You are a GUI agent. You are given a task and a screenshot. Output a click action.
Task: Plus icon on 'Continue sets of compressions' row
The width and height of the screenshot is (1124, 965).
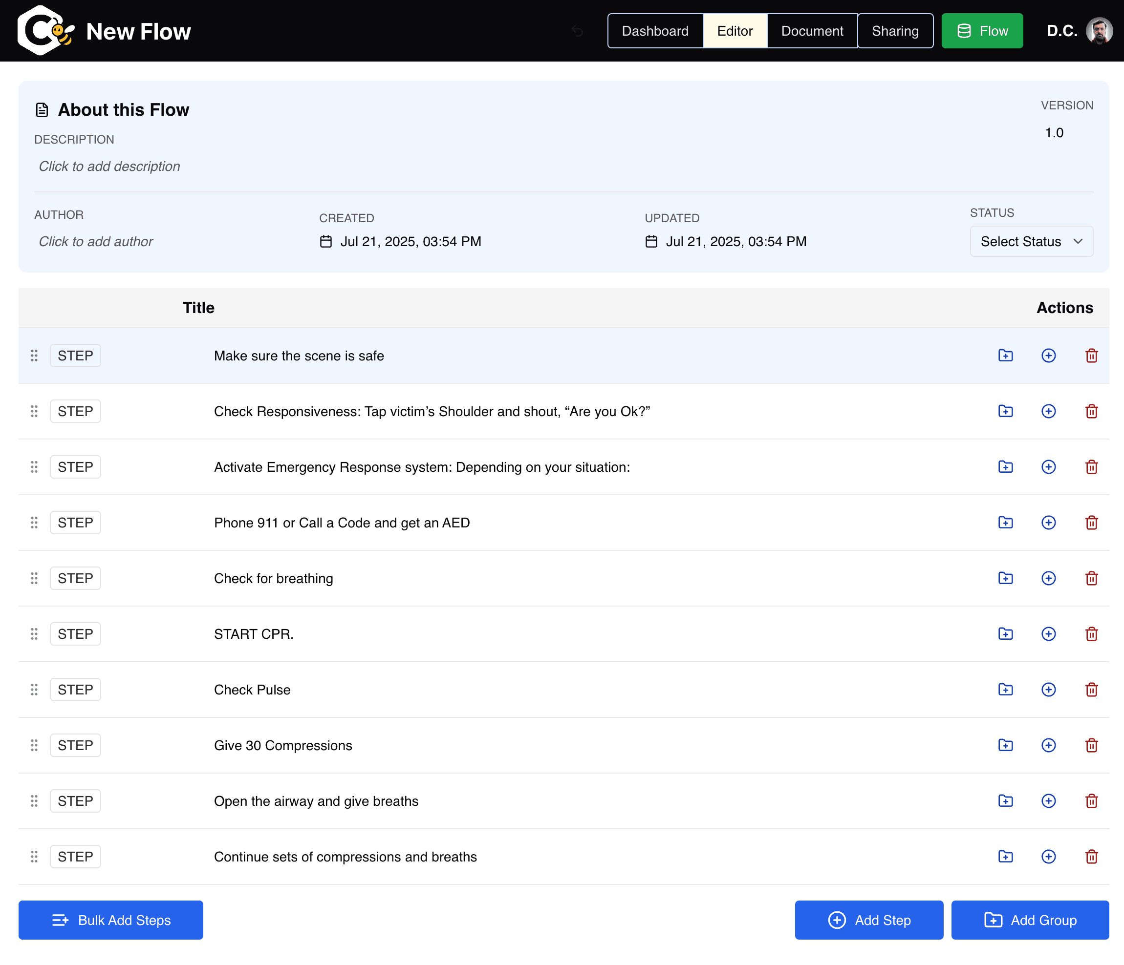click(x=1049, y=857)
